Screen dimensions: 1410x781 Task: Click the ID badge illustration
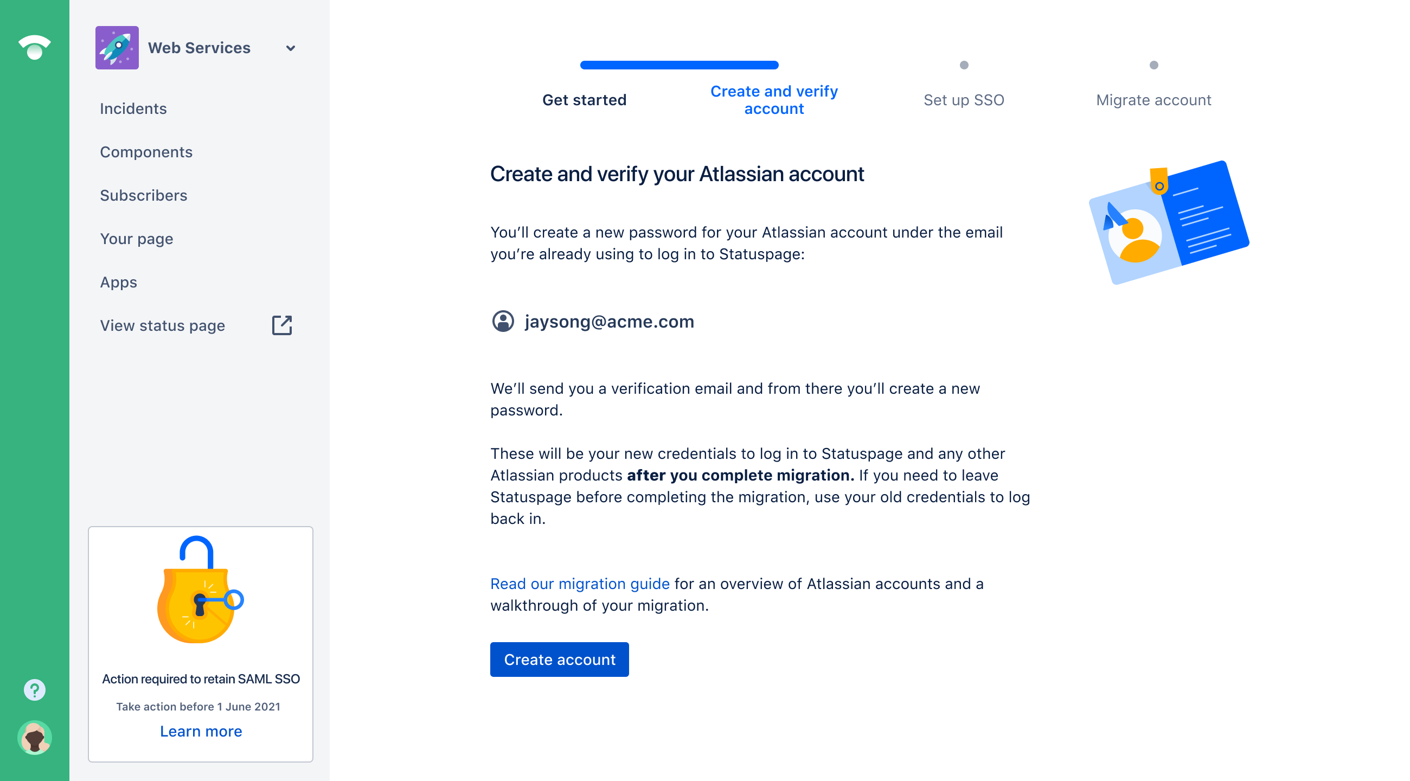point(1168,222)
